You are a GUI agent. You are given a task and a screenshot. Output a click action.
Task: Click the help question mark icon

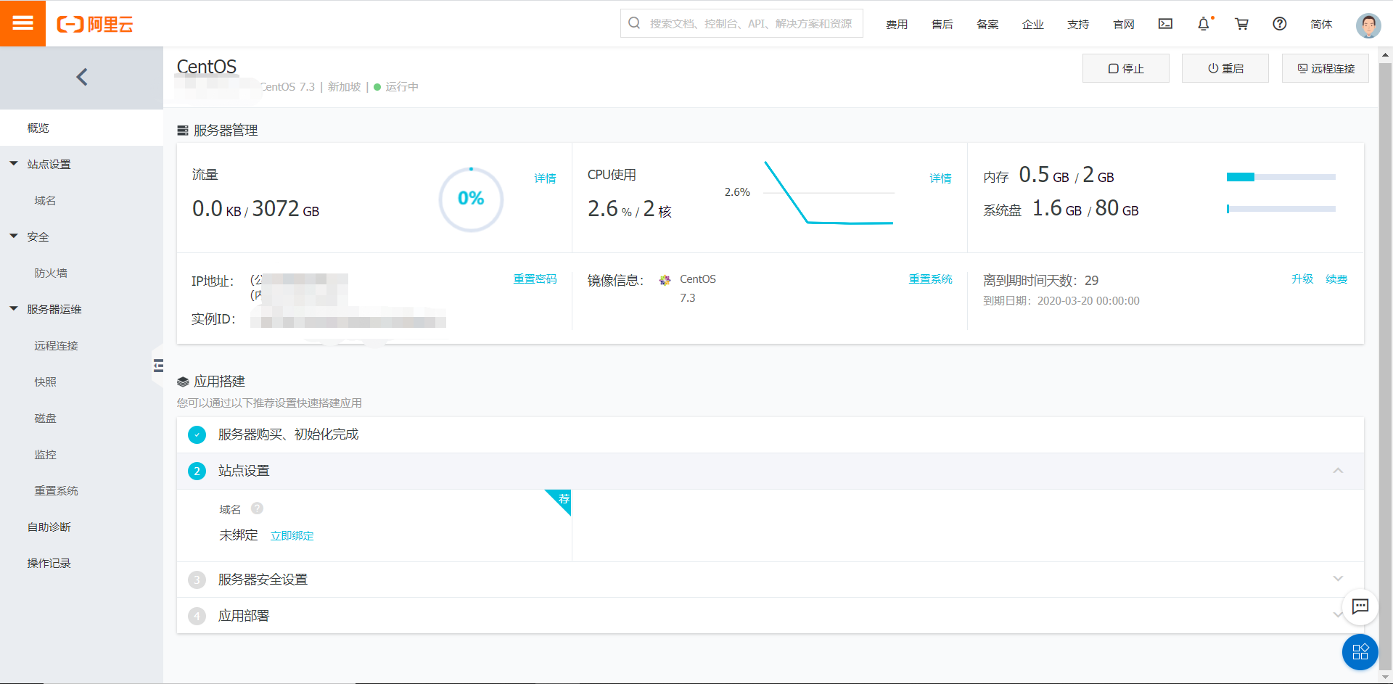tap(1280, 24)
